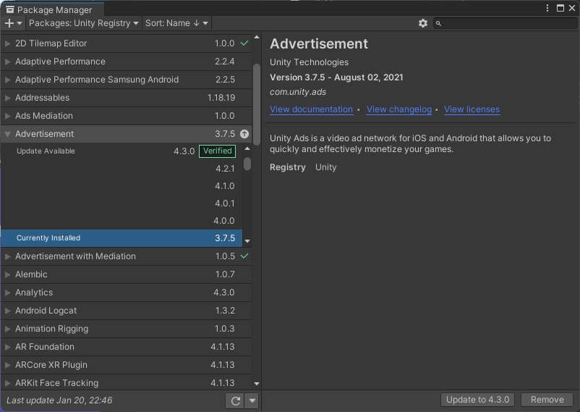The height and width of the screenshot is (412, 580).
Task: Open View changelog link
Action: point(398,109)
